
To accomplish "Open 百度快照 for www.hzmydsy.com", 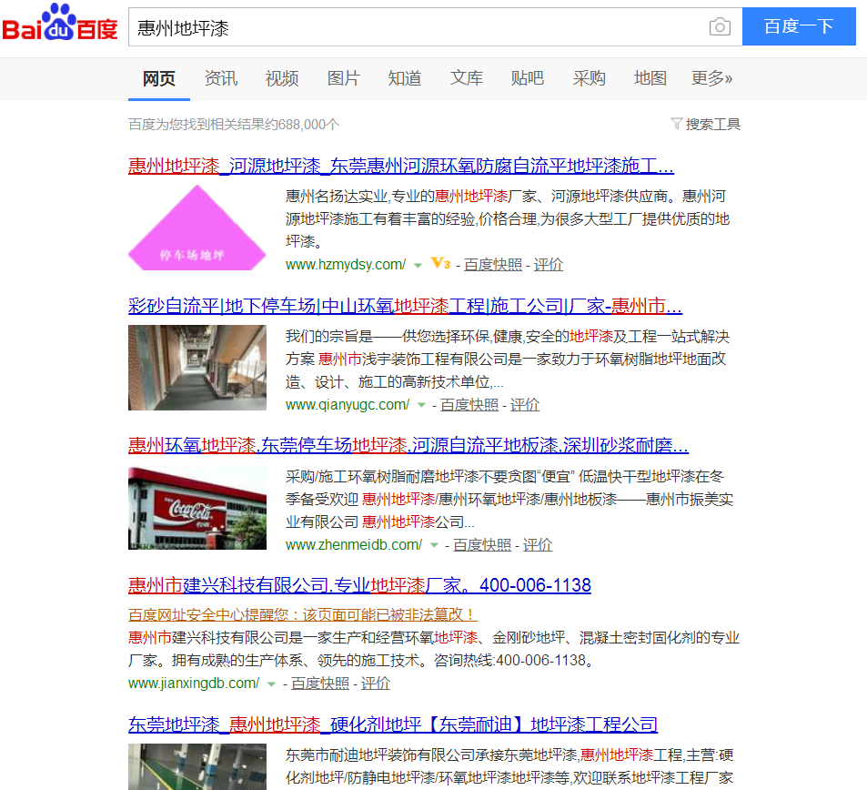I will [x=493, y=265].
